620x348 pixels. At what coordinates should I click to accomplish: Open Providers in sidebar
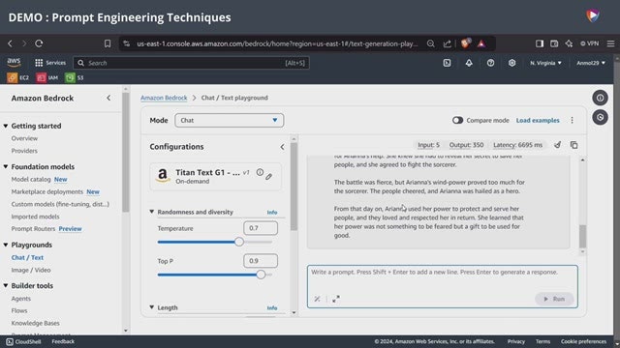pos(24,151)
